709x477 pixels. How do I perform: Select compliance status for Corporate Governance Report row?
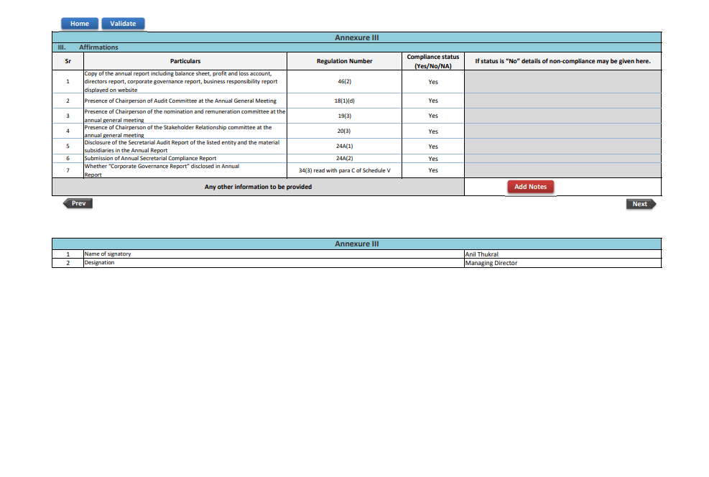[x=433, y=170]
